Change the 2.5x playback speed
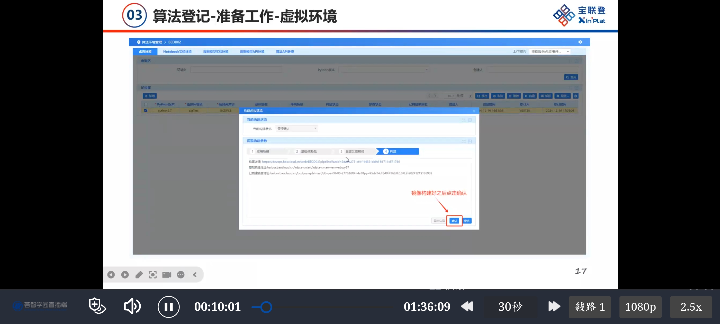The width and height of the screenshot is (720, 324). pyautogui.click(x=691, y=307)
